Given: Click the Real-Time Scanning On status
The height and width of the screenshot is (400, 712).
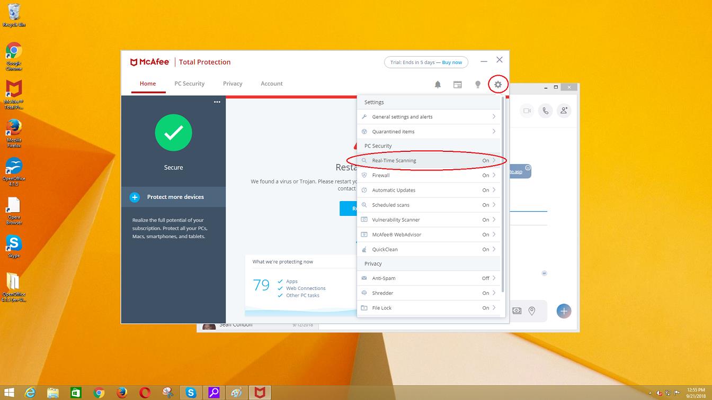Looking at the screenshot, I should tap(485, 160).
